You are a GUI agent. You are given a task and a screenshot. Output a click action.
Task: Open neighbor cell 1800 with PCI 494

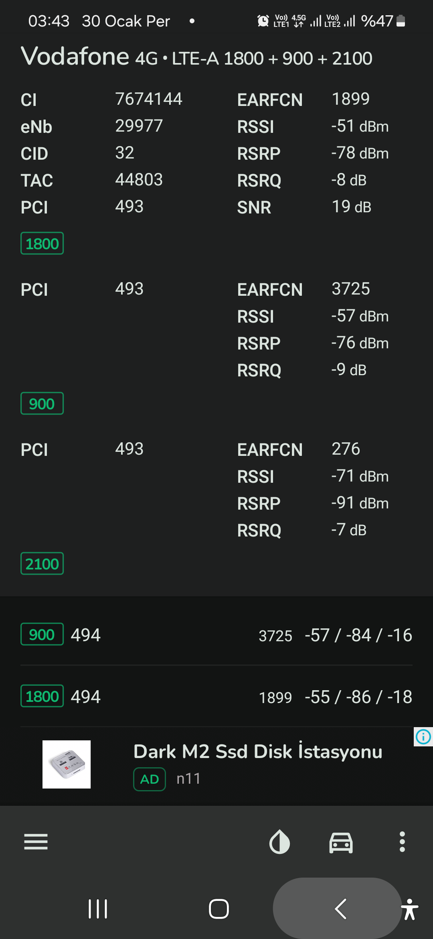click(216, 697)
